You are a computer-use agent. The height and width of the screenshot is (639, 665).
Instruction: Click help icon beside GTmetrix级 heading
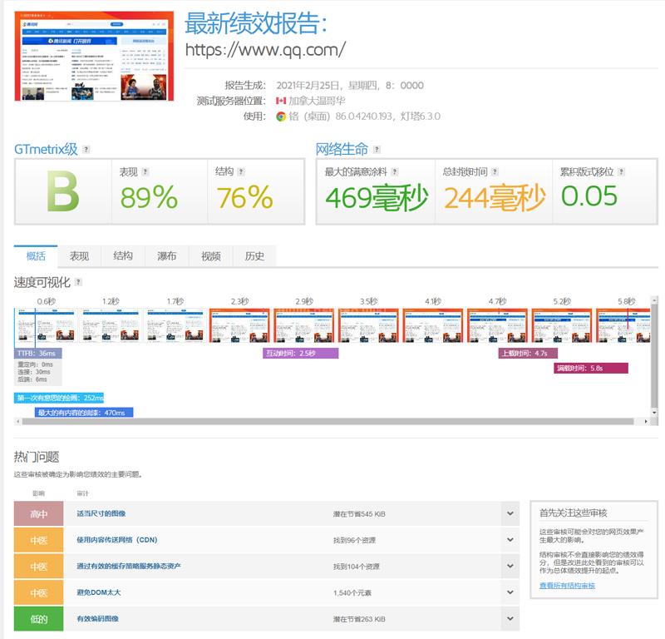(86, 150)
